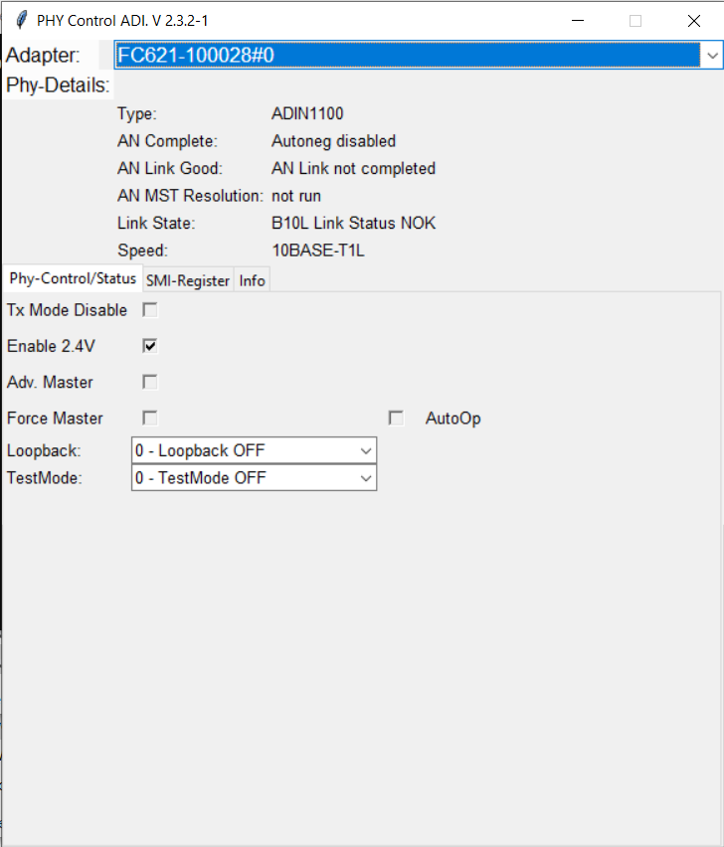Viewport: 724px width, 847px height.
Task: Expand the Loopback combo box
Action: coord(254,450)
